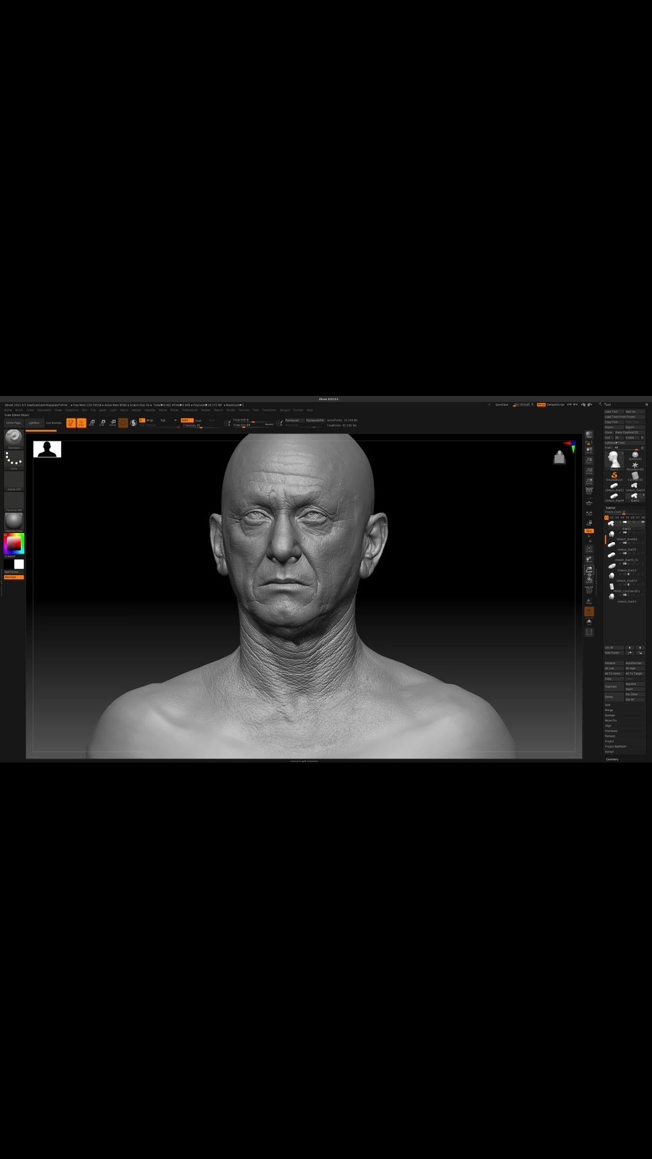Expand the Geometry subpalette
652x1159 pixels.
click(612, 759)
